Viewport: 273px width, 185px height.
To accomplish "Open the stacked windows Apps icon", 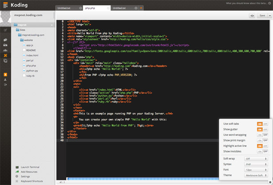I will (x=5, y=61).
